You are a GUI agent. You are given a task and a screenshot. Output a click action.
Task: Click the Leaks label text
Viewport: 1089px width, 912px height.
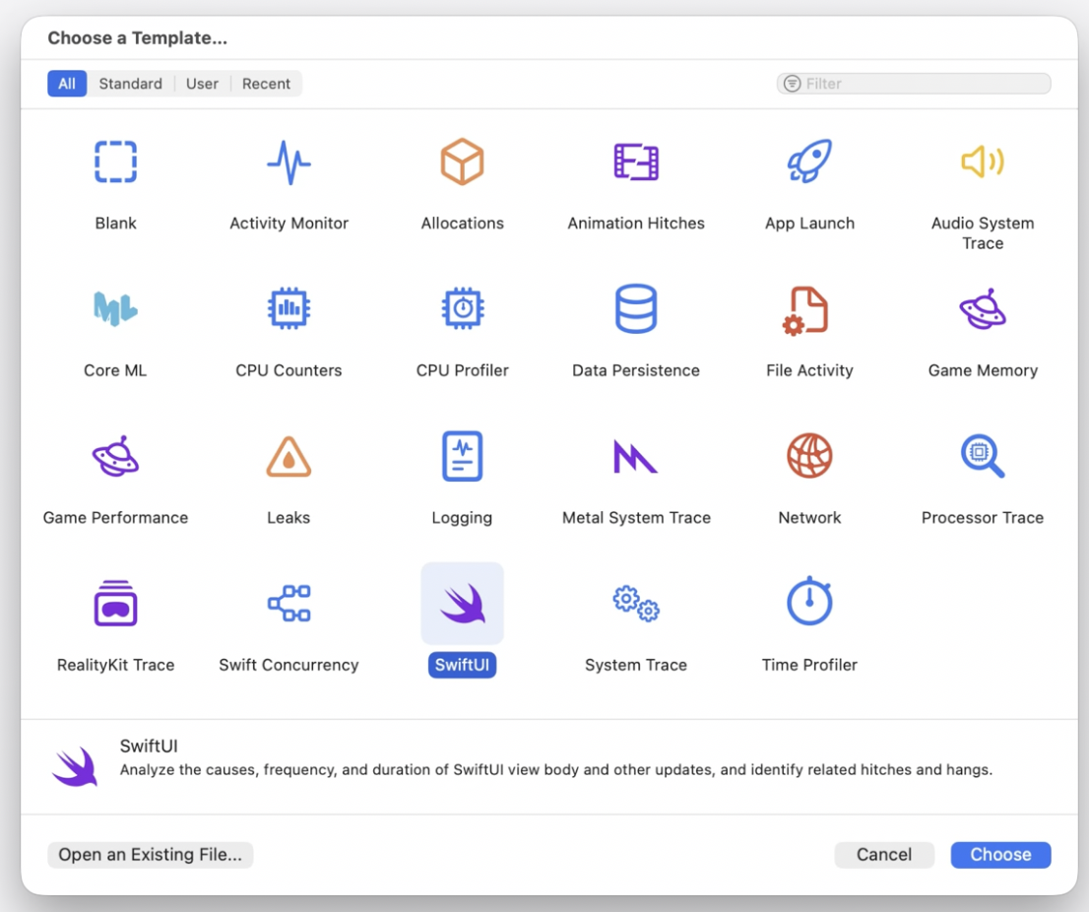tap(288, 517)
